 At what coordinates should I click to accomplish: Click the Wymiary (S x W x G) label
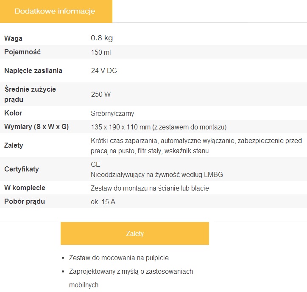click(x=36, y=127)
